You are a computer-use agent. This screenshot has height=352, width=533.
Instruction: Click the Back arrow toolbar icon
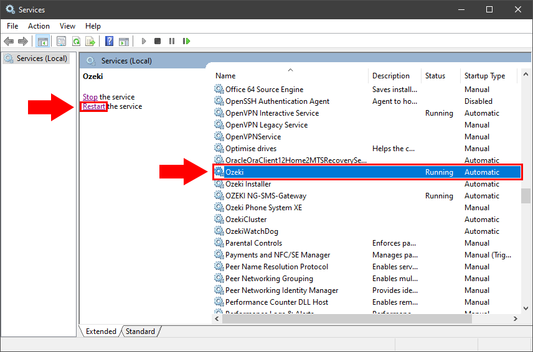tap(9, 42)
